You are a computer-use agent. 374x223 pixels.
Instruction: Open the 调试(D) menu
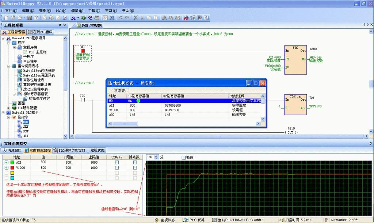[77, 11]
